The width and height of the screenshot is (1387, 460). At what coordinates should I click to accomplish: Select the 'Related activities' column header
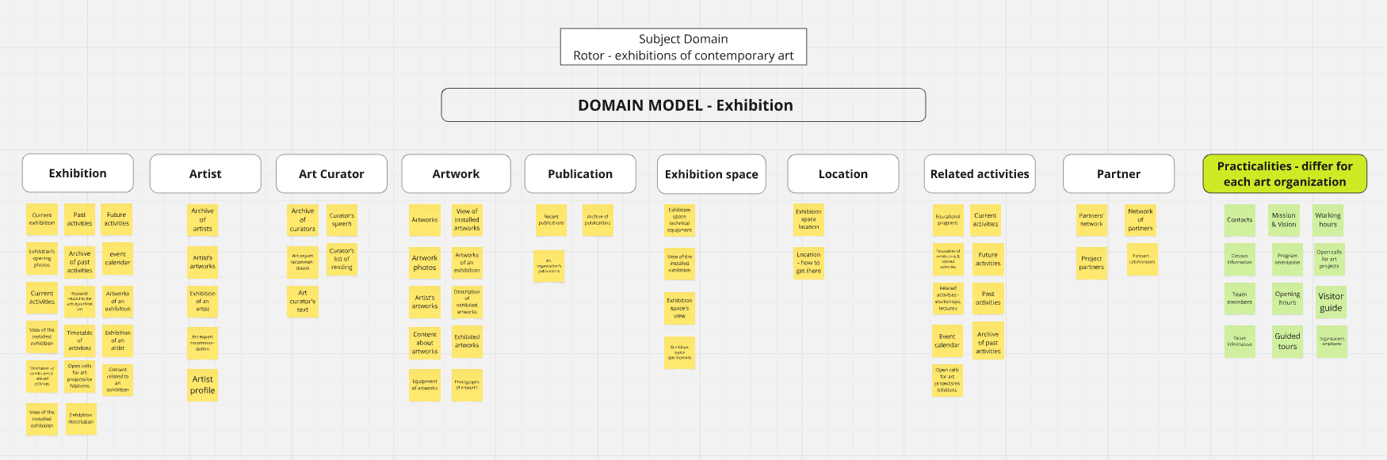pyautogui.click(x=980, y=173)
